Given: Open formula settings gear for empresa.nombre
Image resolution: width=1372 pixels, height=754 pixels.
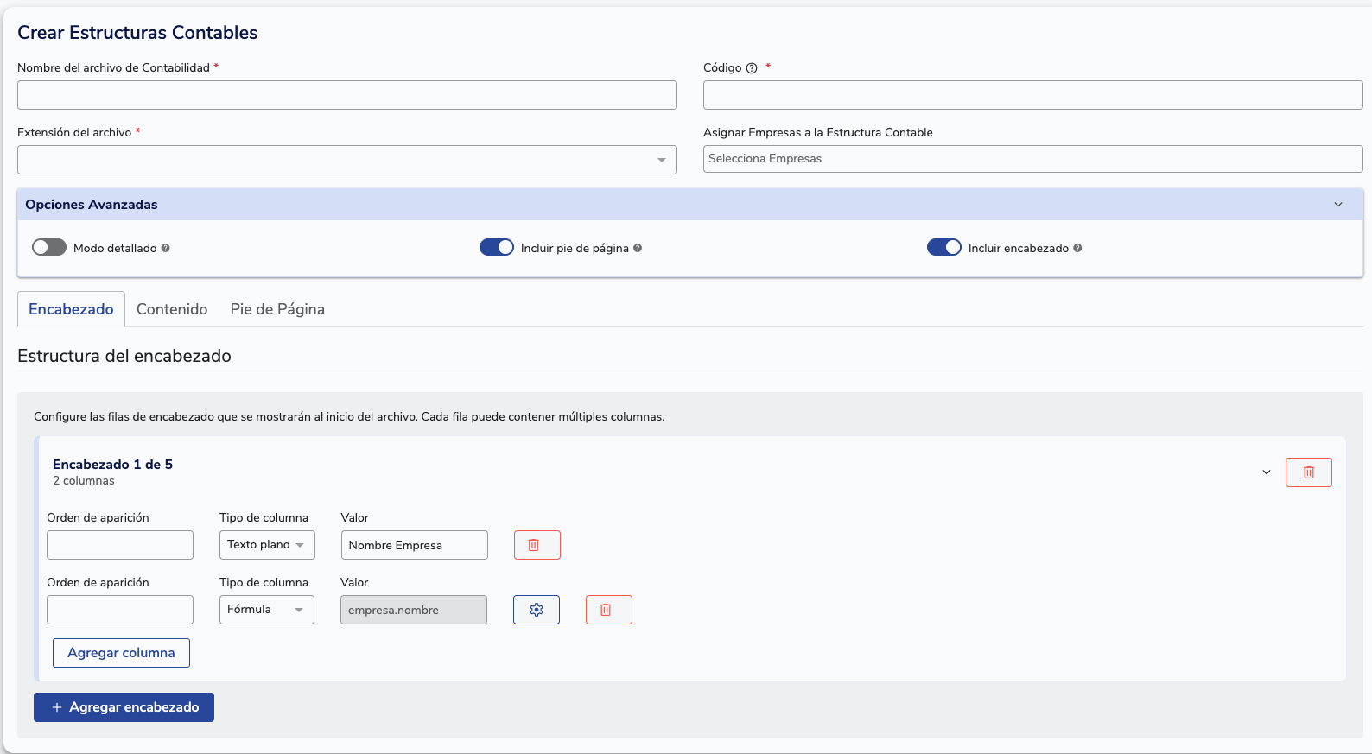Looking at the screenshot, I should coord(537,610).
